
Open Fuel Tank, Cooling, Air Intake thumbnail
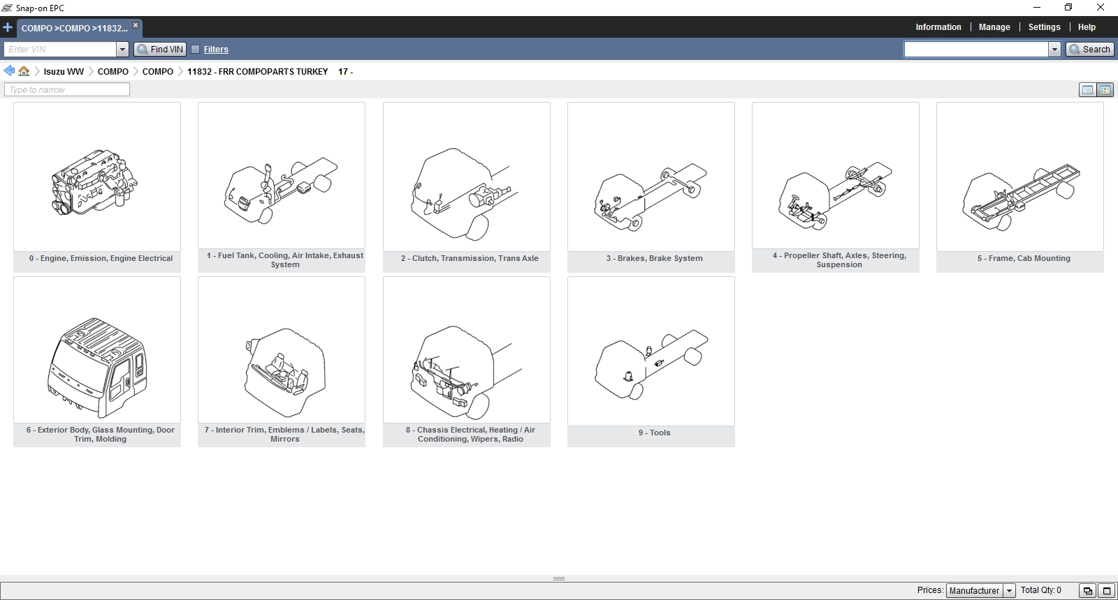282,175
